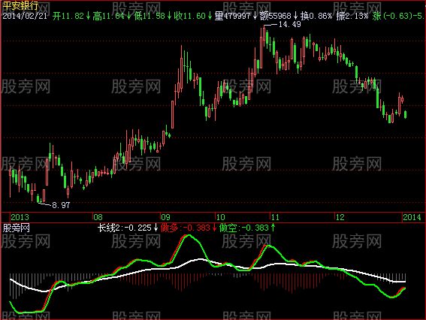
Task: Click the 平安银行 stock name title
Action: pos(20,6)
